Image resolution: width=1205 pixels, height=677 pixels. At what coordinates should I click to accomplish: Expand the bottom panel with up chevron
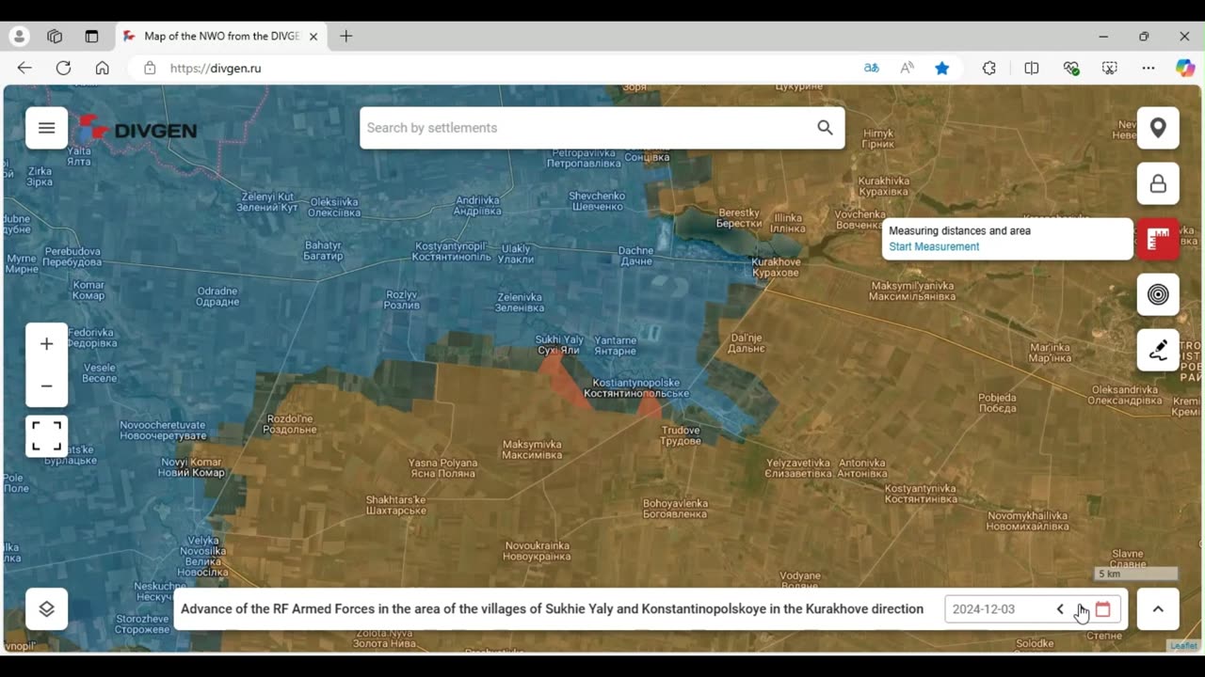(x=1158, y=609)
